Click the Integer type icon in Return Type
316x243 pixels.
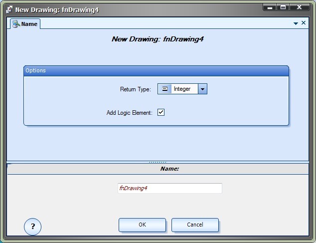tap(165, 89)
